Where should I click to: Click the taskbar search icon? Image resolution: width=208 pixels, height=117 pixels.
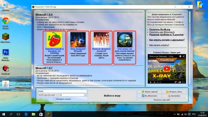click(11, 114)
